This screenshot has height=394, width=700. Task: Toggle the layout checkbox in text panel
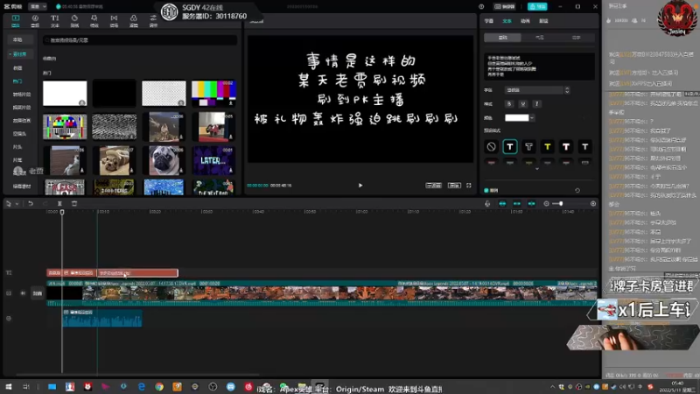pos(486,190)
